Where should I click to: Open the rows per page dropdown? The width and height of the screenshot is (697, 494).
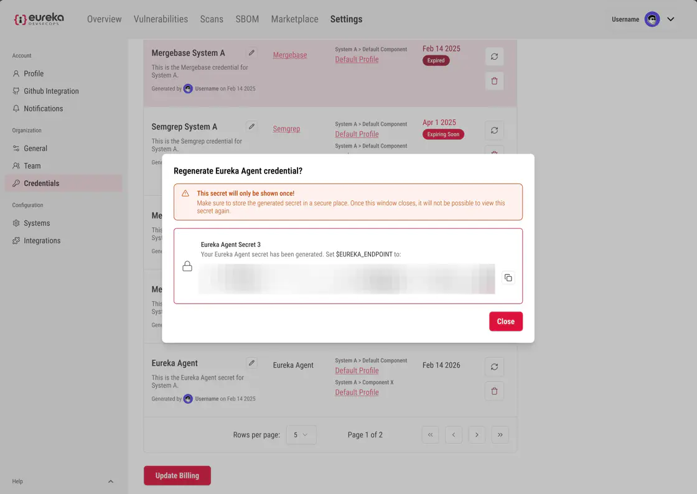tap(301, 435)
